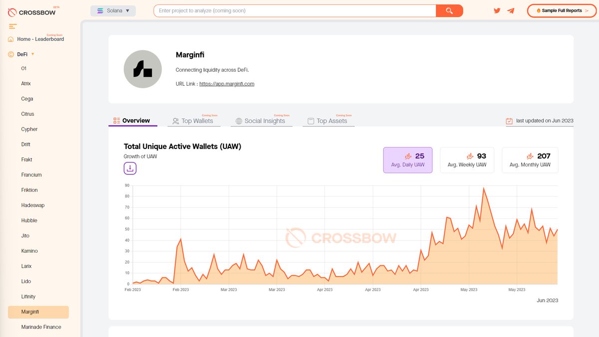
Task: Select Cypher in the sidebar
Action: (29, 129)
